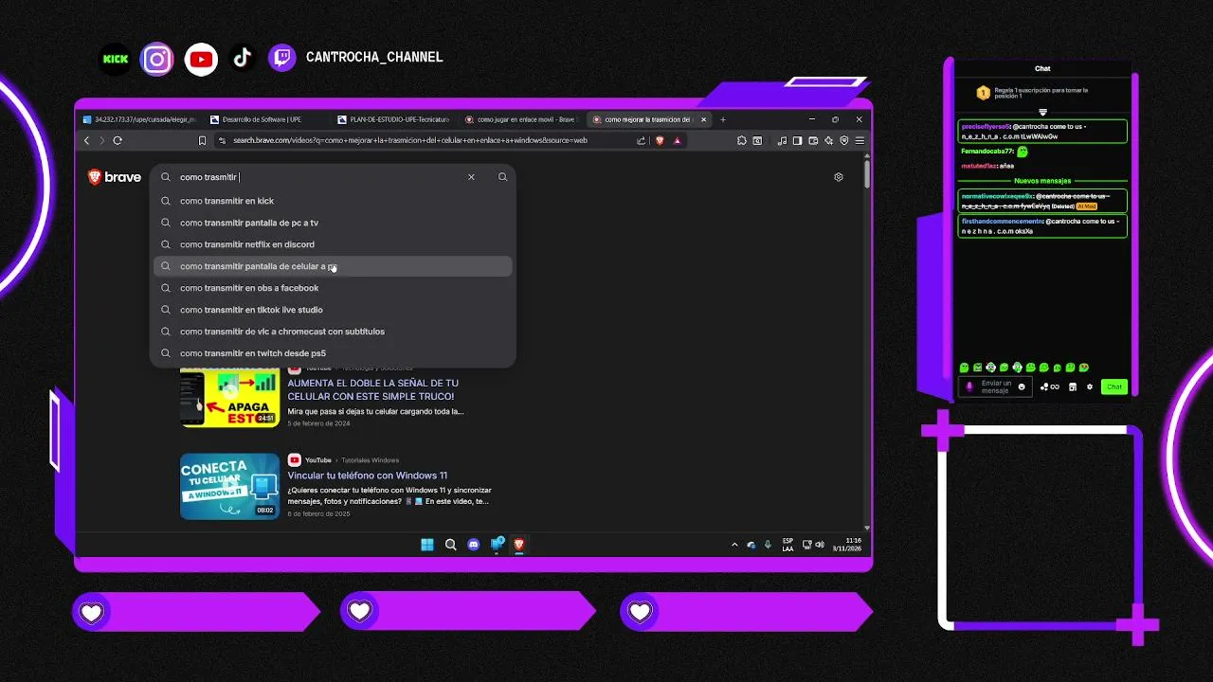The width and height of the screenshot is (1213, 682).
Task: Open the 'APAGA ESTO' video thumbnail
Action: click(230, 398)
